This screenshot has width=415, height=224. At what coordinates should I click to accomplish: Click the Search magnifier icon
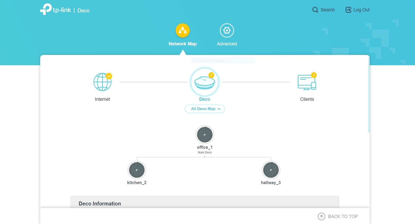[x=315, y=10]
